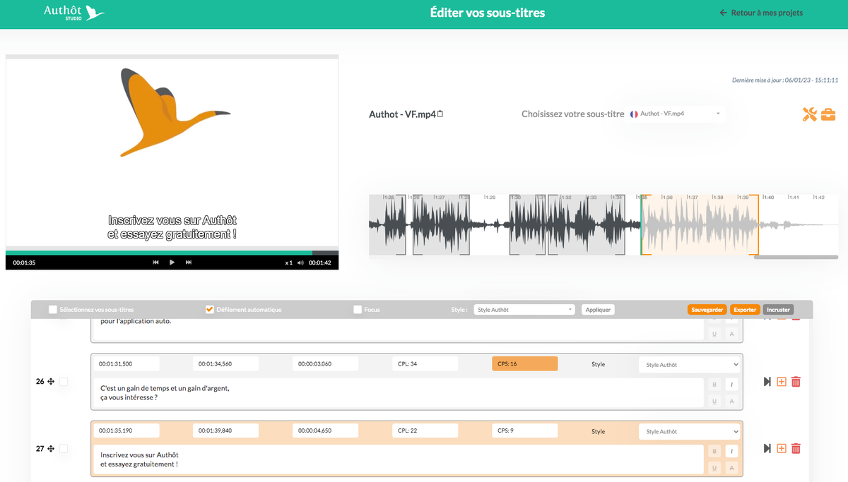Edit start time 00:01:31,500
This screenshot has width=848, height=482.
(x=126, y=363)
